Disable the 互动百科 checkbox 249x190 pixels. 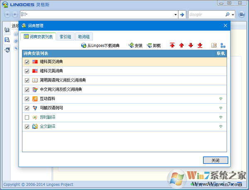click(x=27, y=99)
